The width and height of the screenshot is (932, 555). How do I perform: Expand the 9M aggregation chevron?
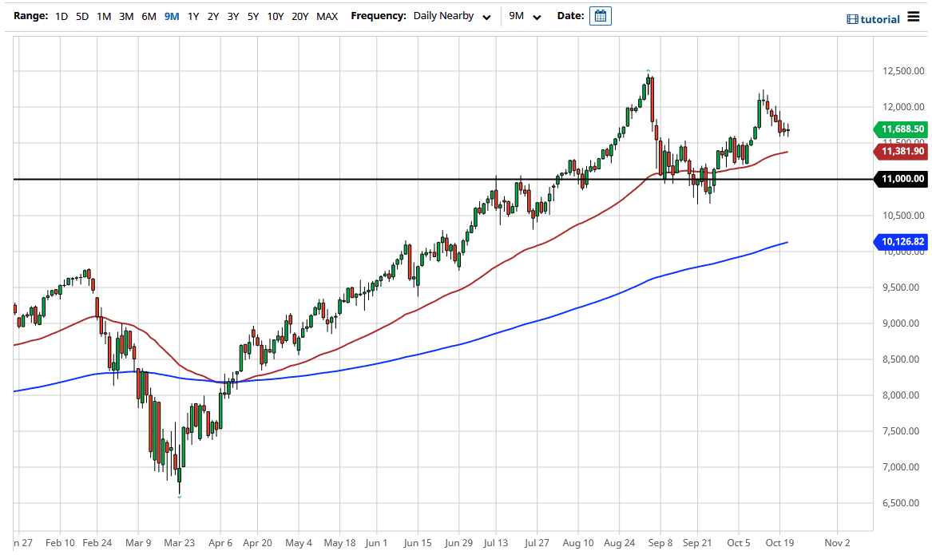537,16
